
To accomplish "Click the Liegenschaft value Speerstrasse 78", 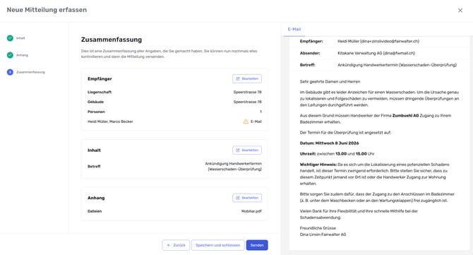I will tap(247, 92).
